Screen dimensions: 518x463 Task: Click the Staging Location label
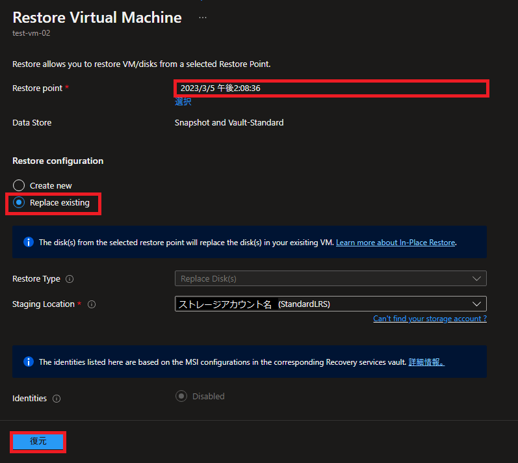click(x=44, y=304)
